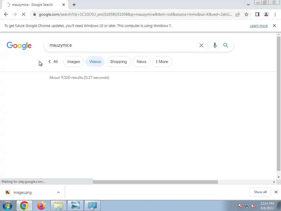Open a new tab with plus button
Viewport: 281px width, 211px height.
[74, 5]
